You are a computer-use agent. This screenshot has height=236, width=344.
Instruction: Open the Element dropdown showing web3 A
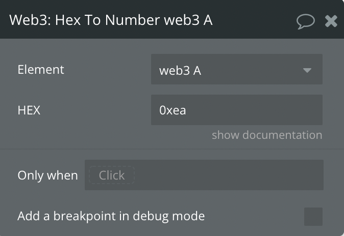[236, 69]
